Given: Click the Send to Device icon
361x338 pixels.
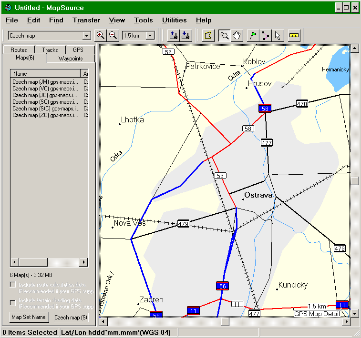Looking at the screenshot, I should tap(173, 35).
